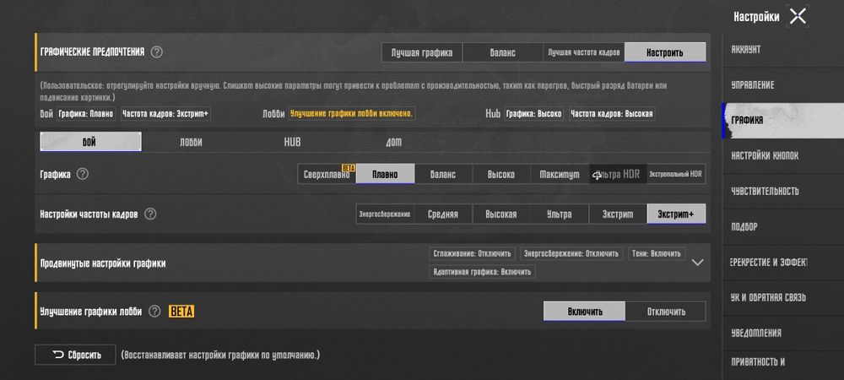844x380 pixels.
Task: Open Аккаунт settings section
Action: 783,50
